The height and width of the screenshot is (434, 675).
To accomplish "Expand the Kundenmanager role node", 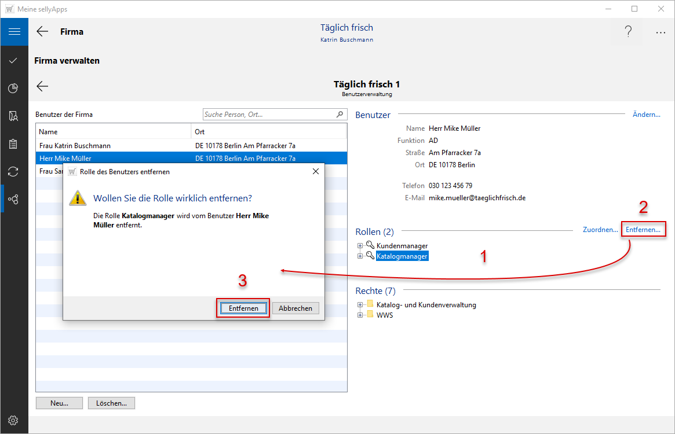I will click(360, 246).
